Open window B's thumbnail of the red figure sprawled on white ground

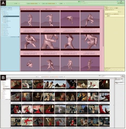(x=27, y=122)
